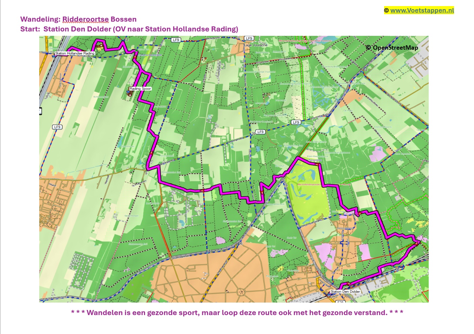
Task: Click the Station Den Dolder label
Action: (x=345, y=291)
